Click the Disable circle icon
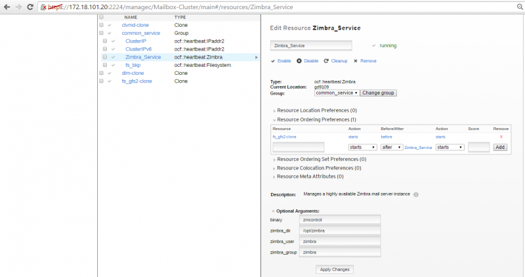Viewport: 525px width, 277px height. pyautogui.click(x=299, y=61)
